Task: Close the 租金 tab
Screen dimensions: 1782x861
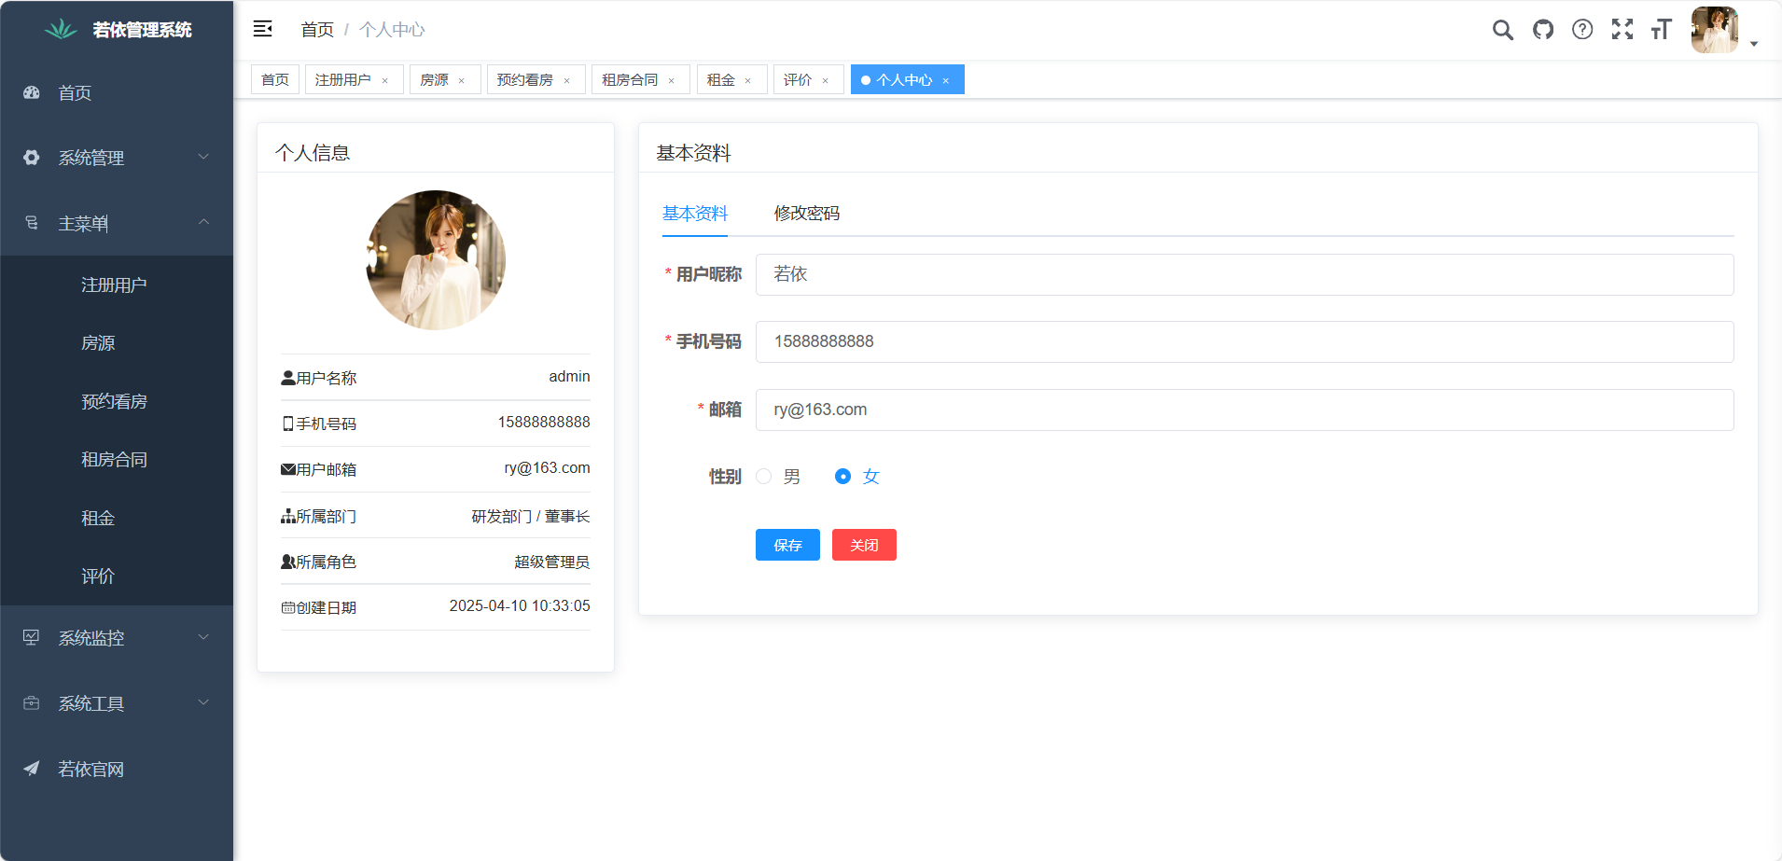Action: pos(747,80)
